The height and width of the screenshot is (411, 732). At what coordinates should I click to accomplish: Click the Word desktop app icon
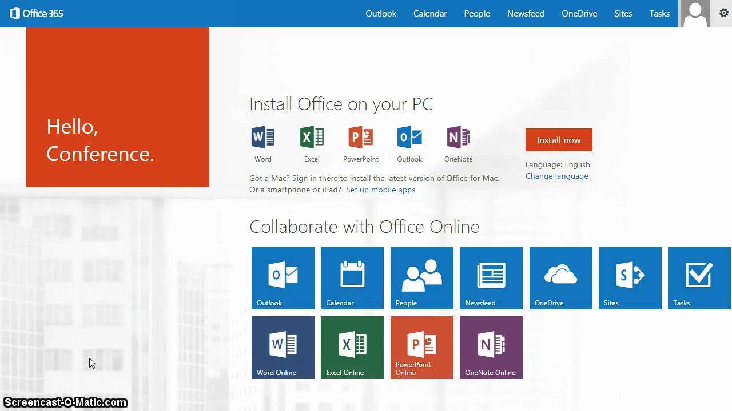[263, 138]
